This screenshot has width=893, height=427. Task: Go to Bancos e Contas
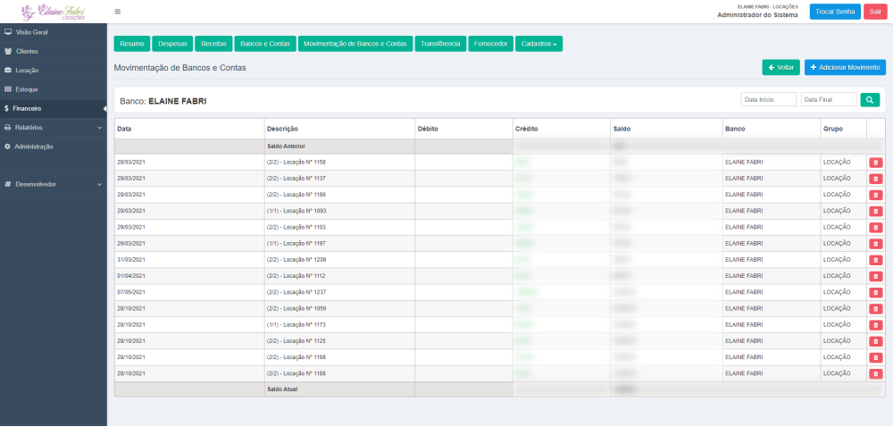265,44
